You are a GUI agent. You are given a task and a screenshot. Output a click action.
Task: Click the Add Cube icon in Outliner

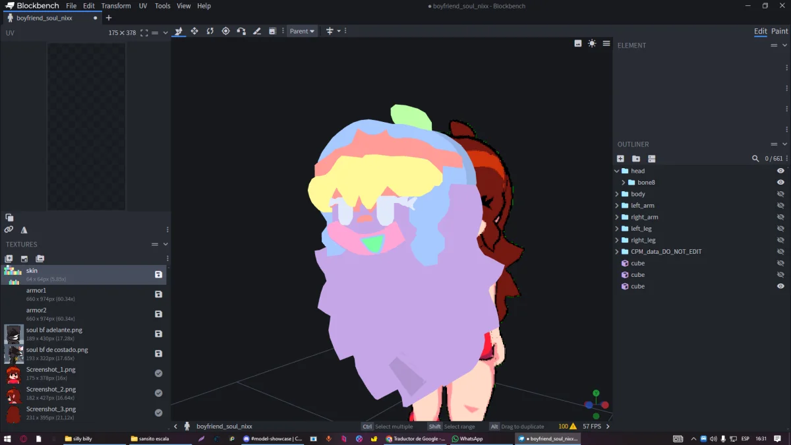click(x=620, y=159)
